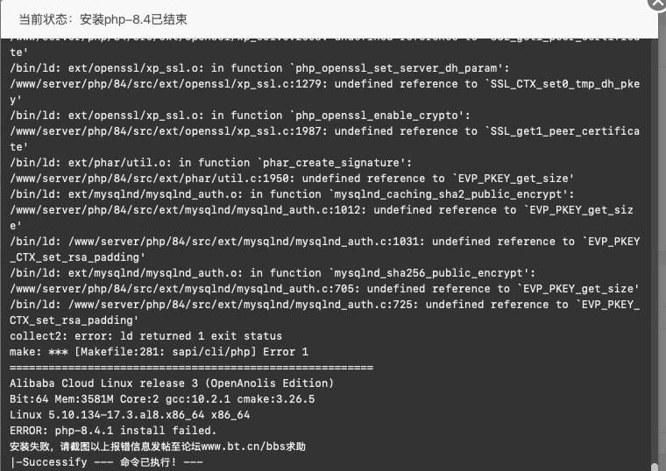Viewport: 666px width, 471px height.
Task: Click the log panel vertical scrollbar thumb
Action: point(655,467)
